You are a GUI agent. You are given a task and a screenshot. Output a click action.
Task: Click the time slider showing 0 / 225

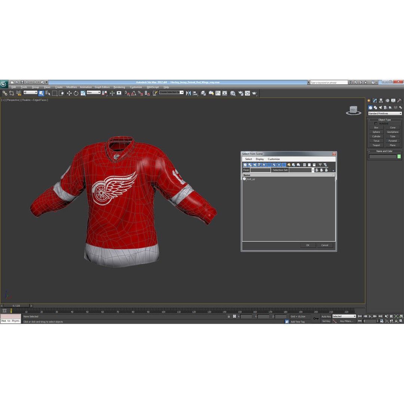(x=16, y=306)
